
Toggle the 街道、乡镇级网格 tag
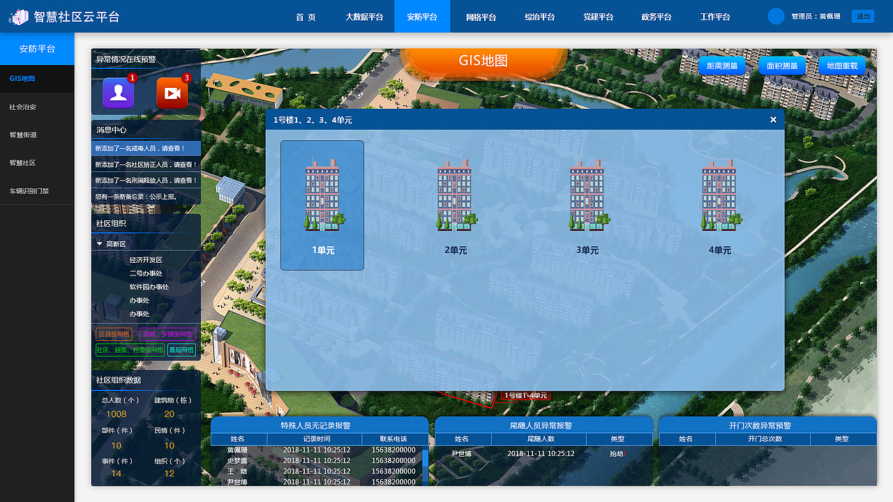[168, 334]
